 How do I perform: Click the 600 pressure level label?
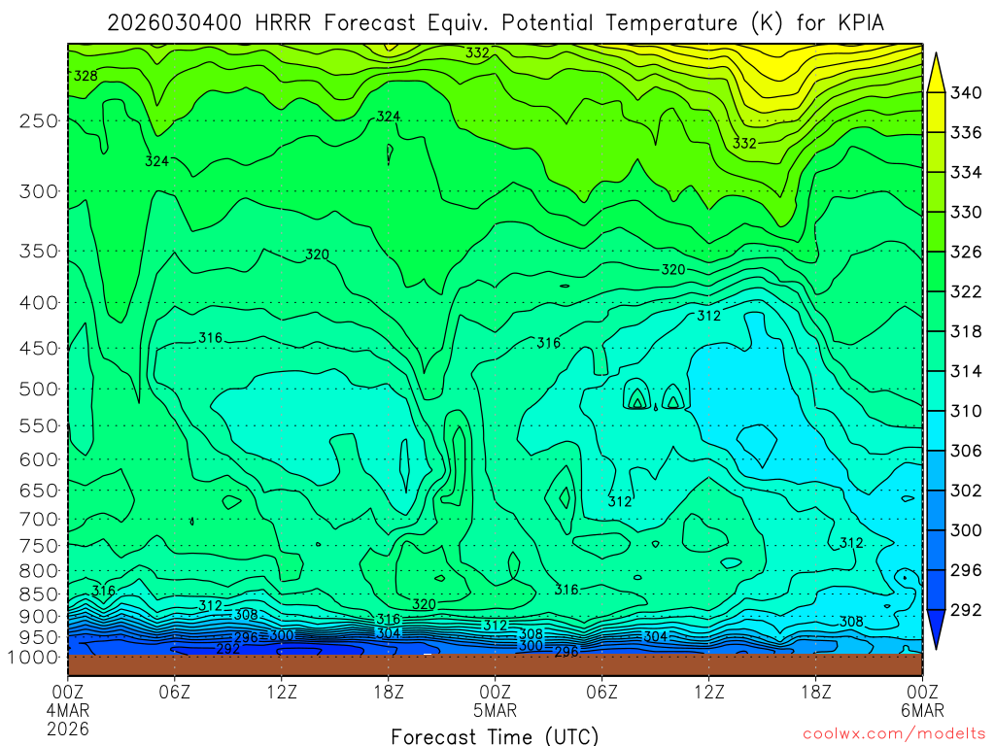39,459
